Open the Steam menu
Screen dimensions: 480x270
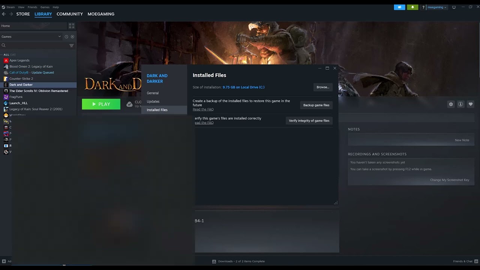(10, 7)
